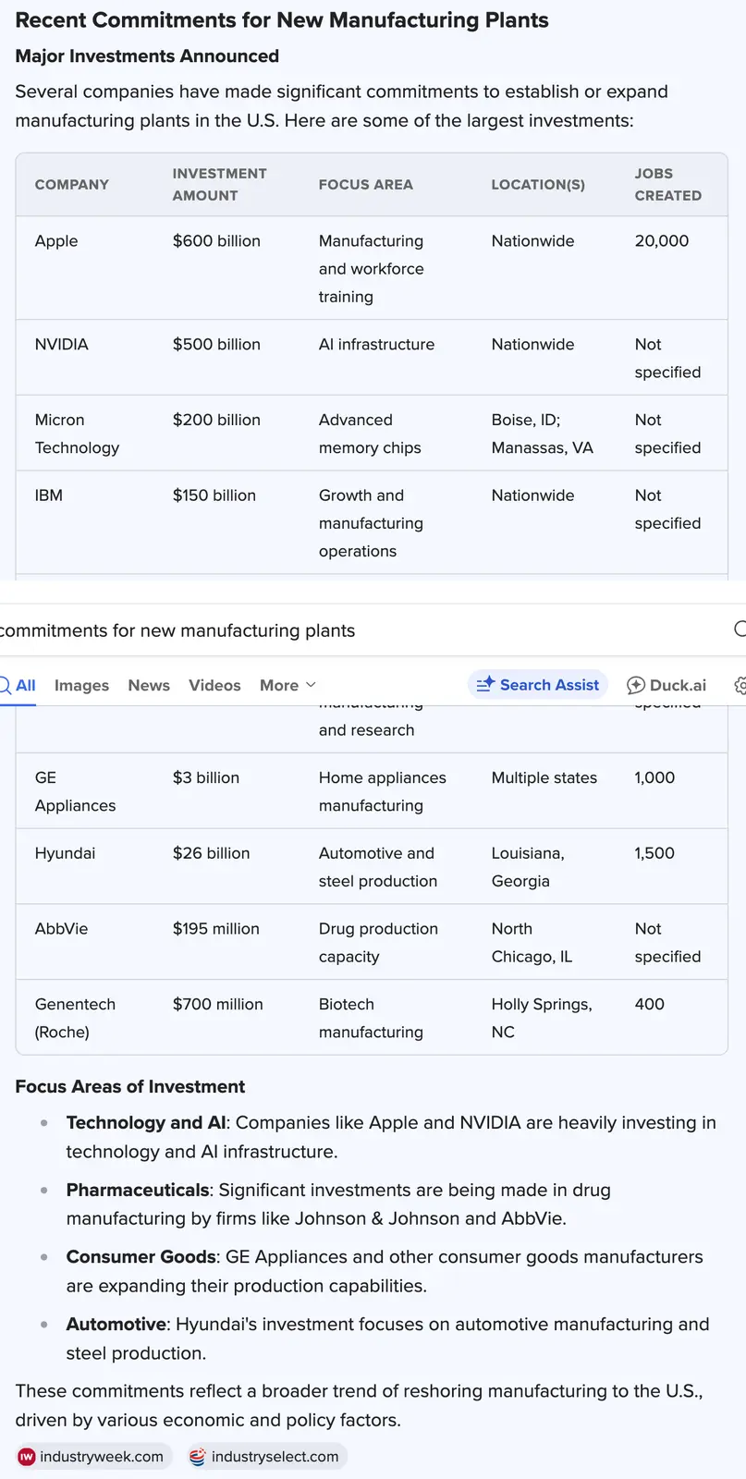Switch to the News tab

[x=149, y=685]
